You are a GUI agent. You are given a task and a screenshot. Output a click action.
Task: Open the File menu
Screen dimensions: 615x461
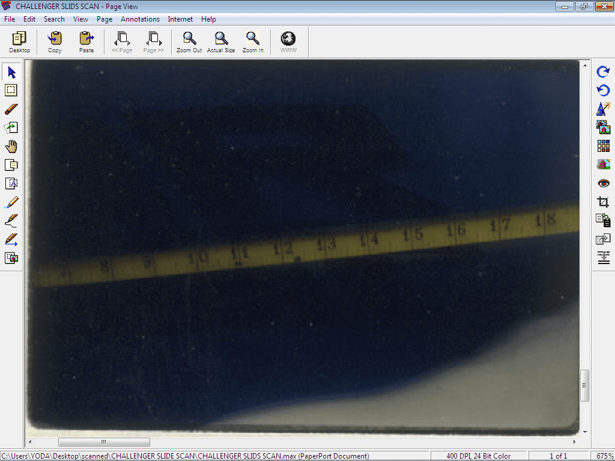[10, 19]
